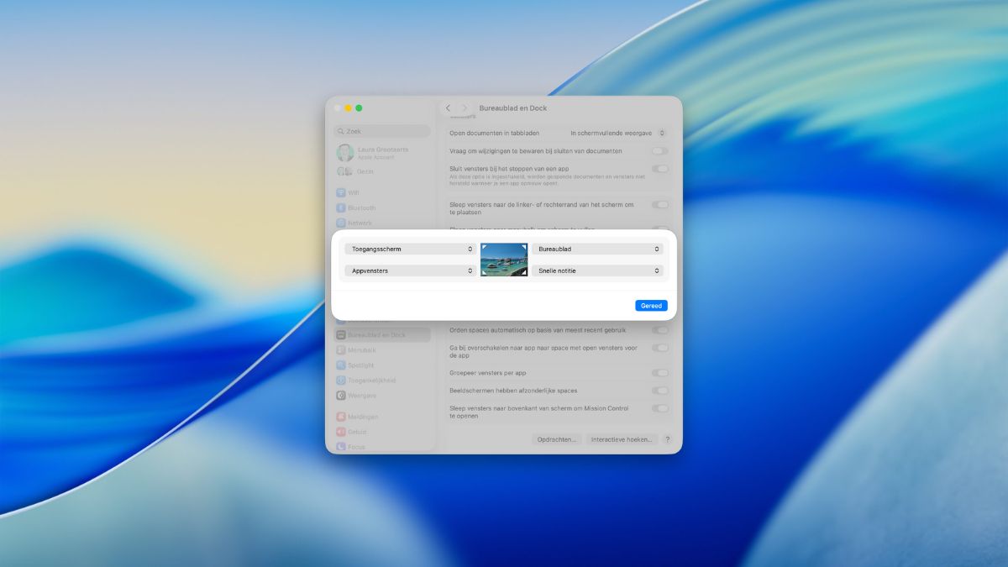Click inside the Zoek search field
The width and height of the screenshot is (1008, 567).
(x=382, y=131)
